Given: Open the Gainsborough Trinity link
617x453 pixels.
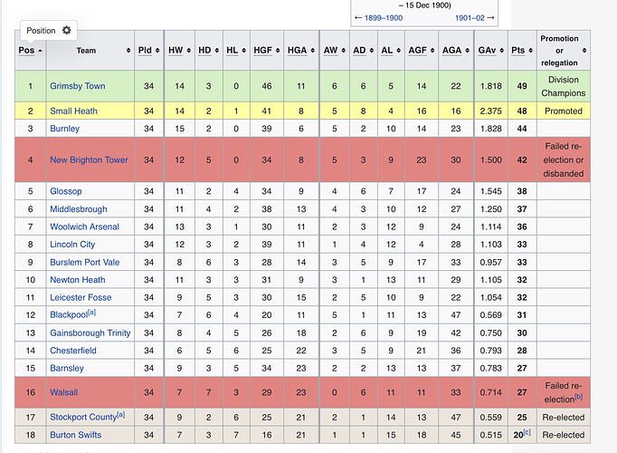Looking at the screenshot, I should point(90,333).
